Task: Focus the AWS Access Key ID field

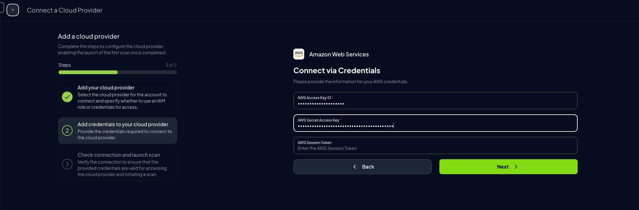Action: (x=435, y=101)
